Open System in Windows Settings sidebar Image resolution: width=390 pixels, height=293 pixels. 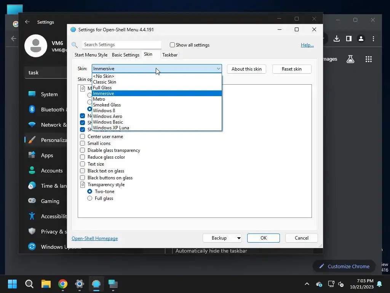tap(46, 95)
